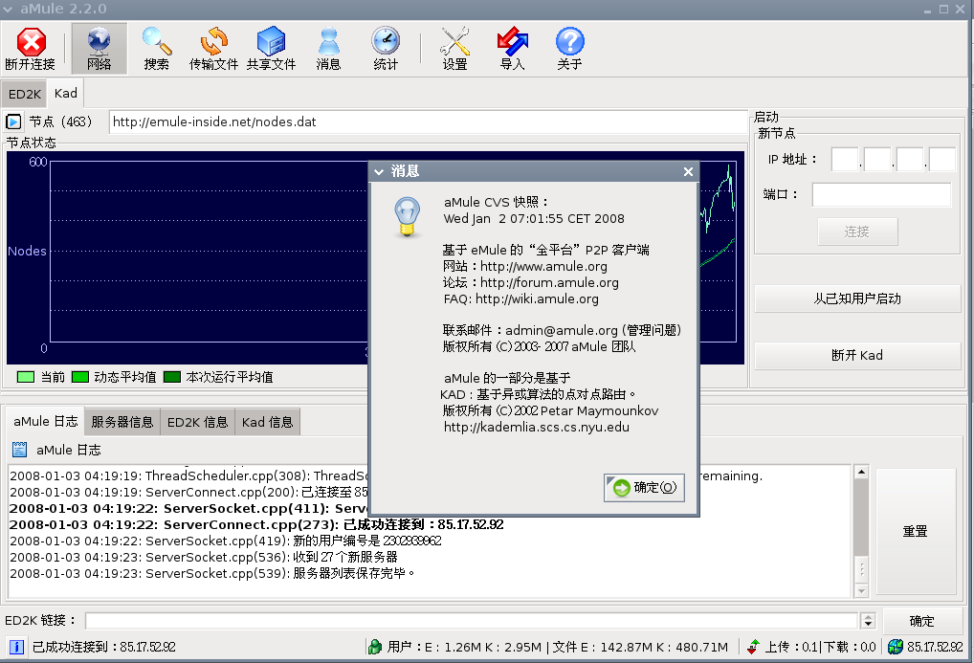Select the Kad 信息 tab

tap(267, 422)
